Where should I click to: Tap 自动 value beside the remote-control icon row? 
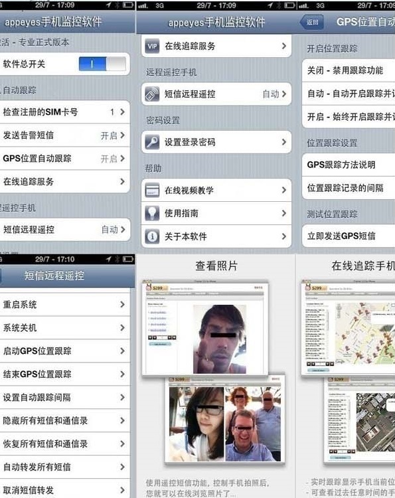(271, 94)
